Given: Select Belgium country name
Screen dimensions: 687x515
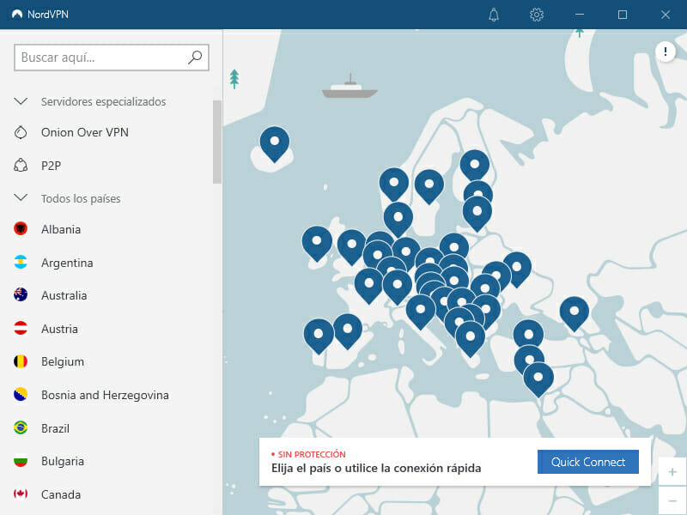Looking at the screenshot, I should 63,361.
